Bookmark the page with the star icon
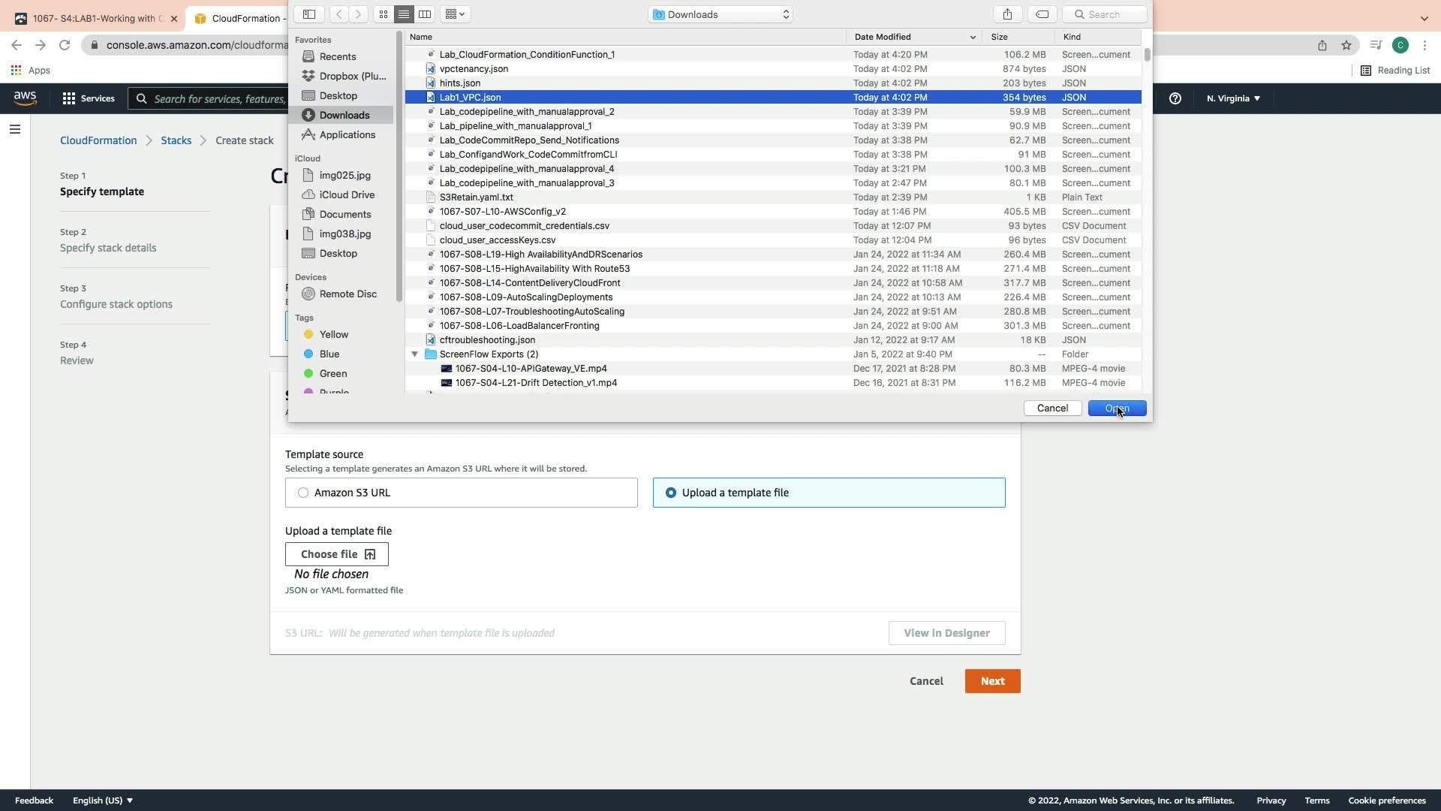The height and width of the screenshot is (811, 1441). tap(1346, 45)
